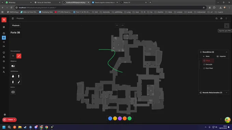Open the browser downloads icon

click(220, 7)
